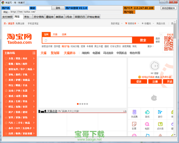The image size is (179, 143).
Task: Click the orange 搜索 search button
Action: [x=143, y=40]
